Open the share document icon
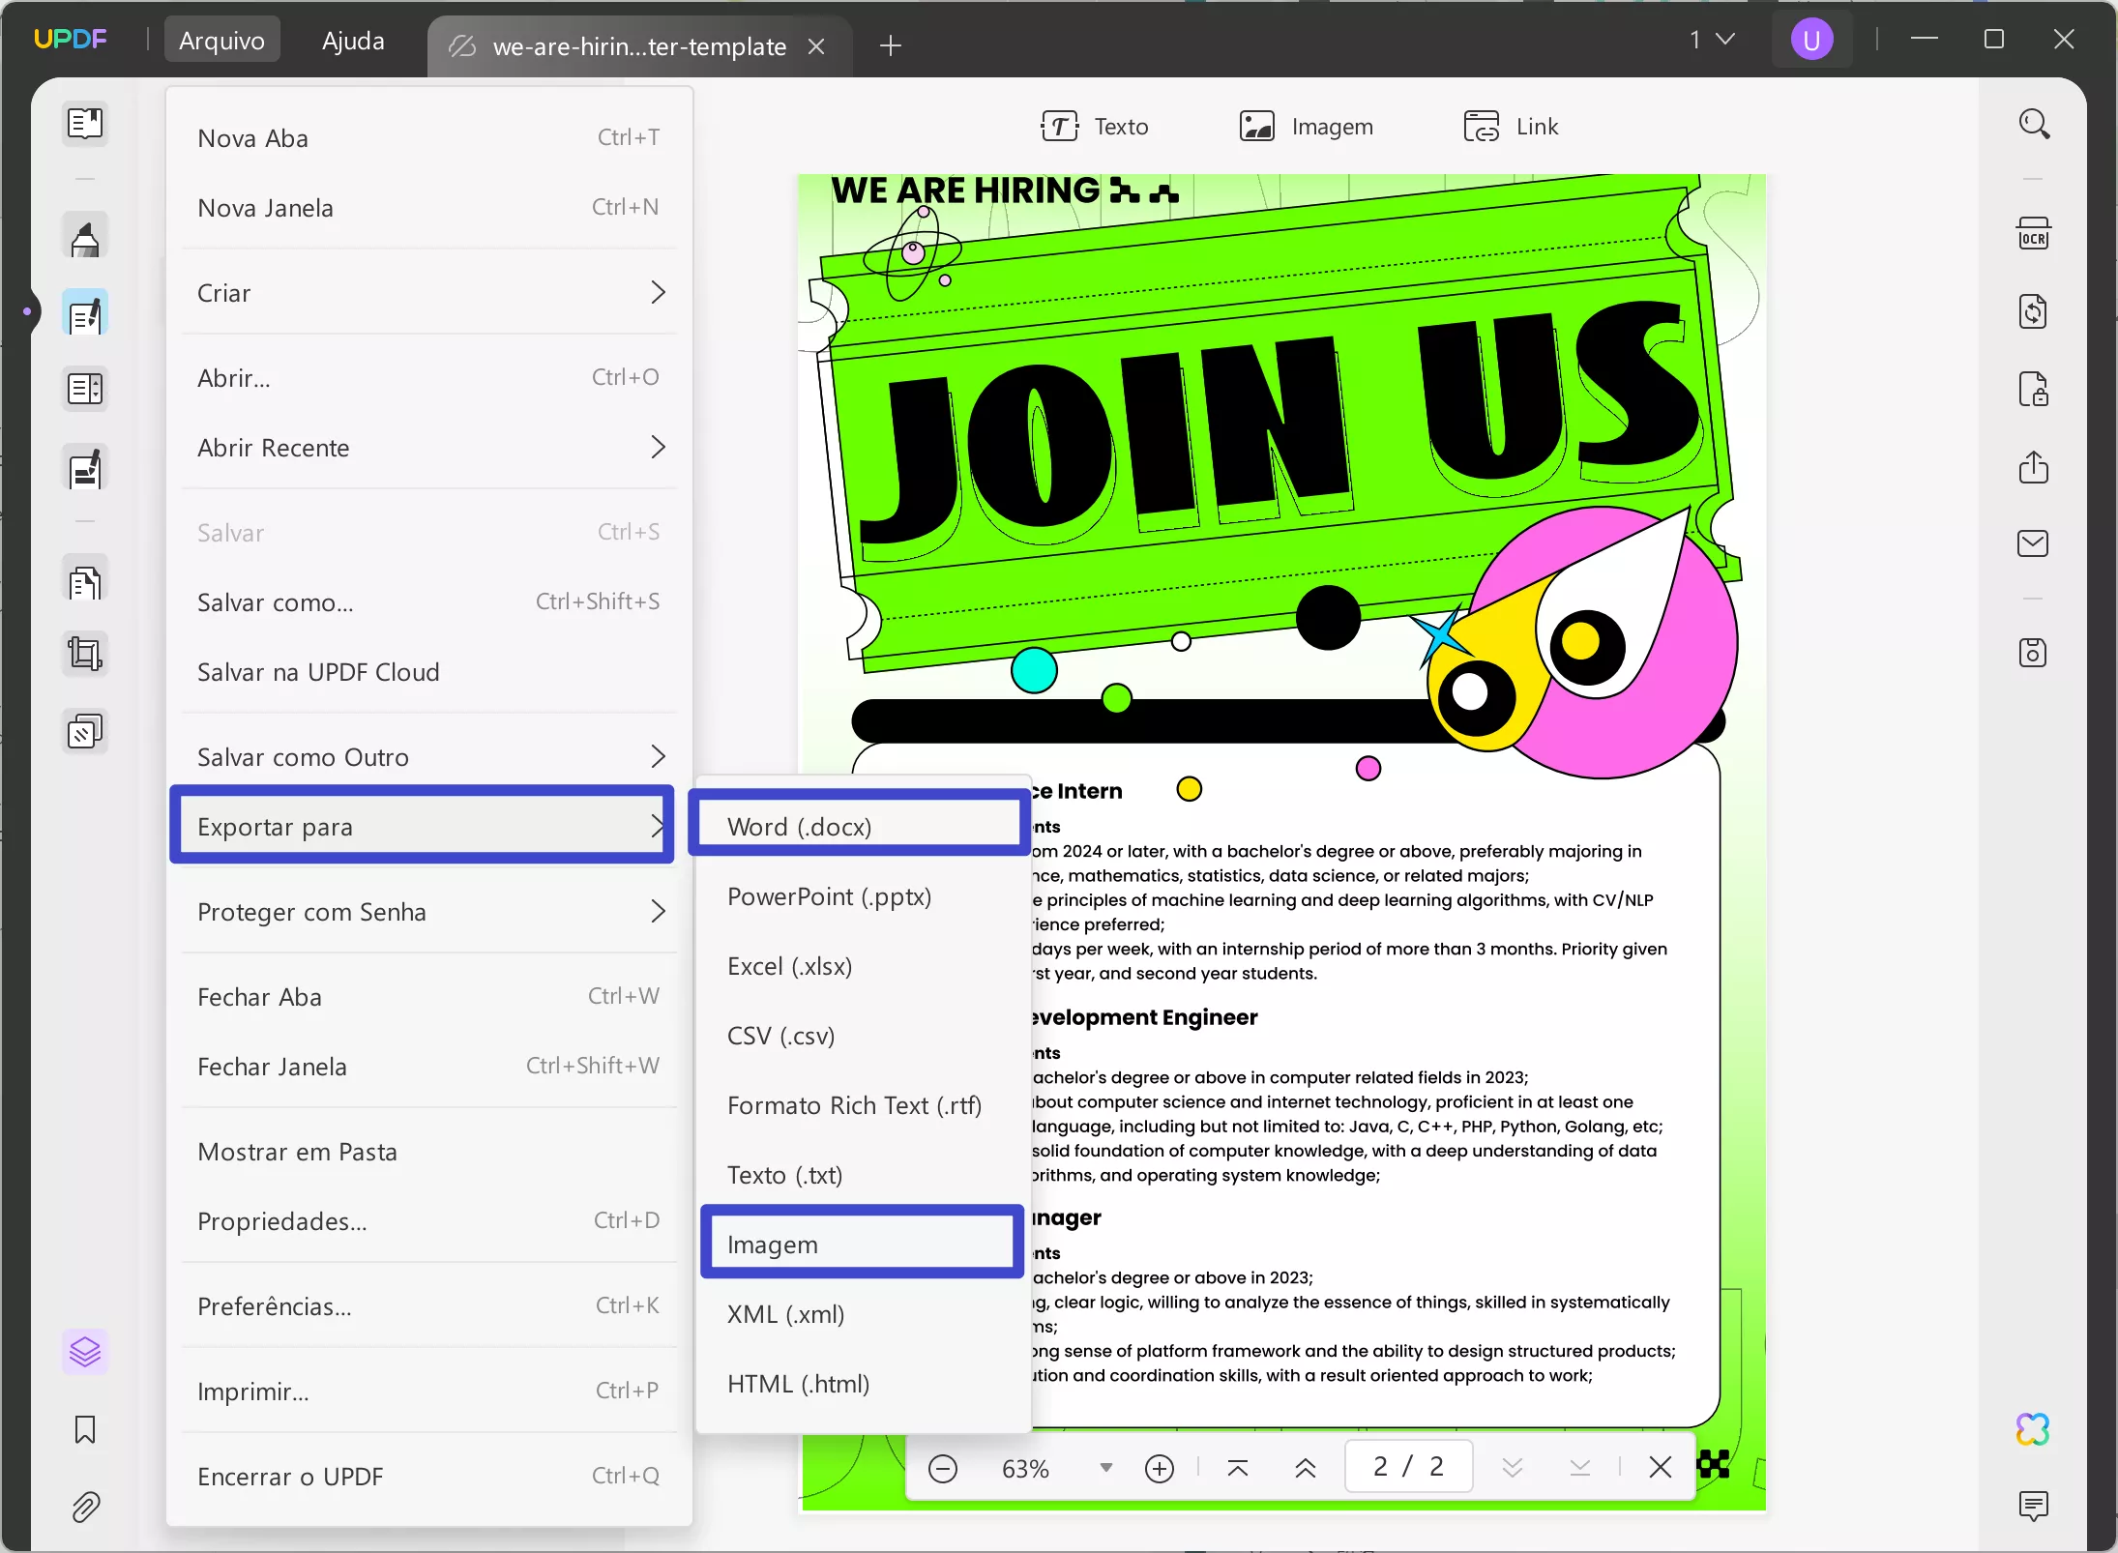The height and width of the screenshot is (1553, 2118). 2033,467
